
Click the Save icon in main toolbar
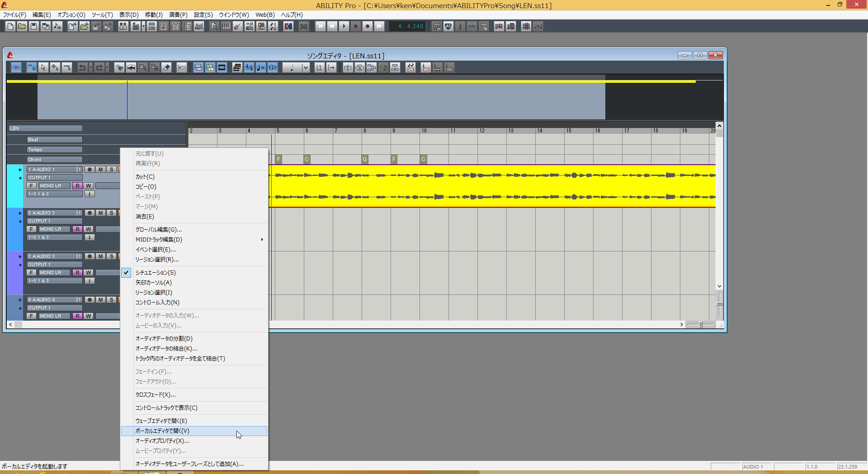[33, 26]
